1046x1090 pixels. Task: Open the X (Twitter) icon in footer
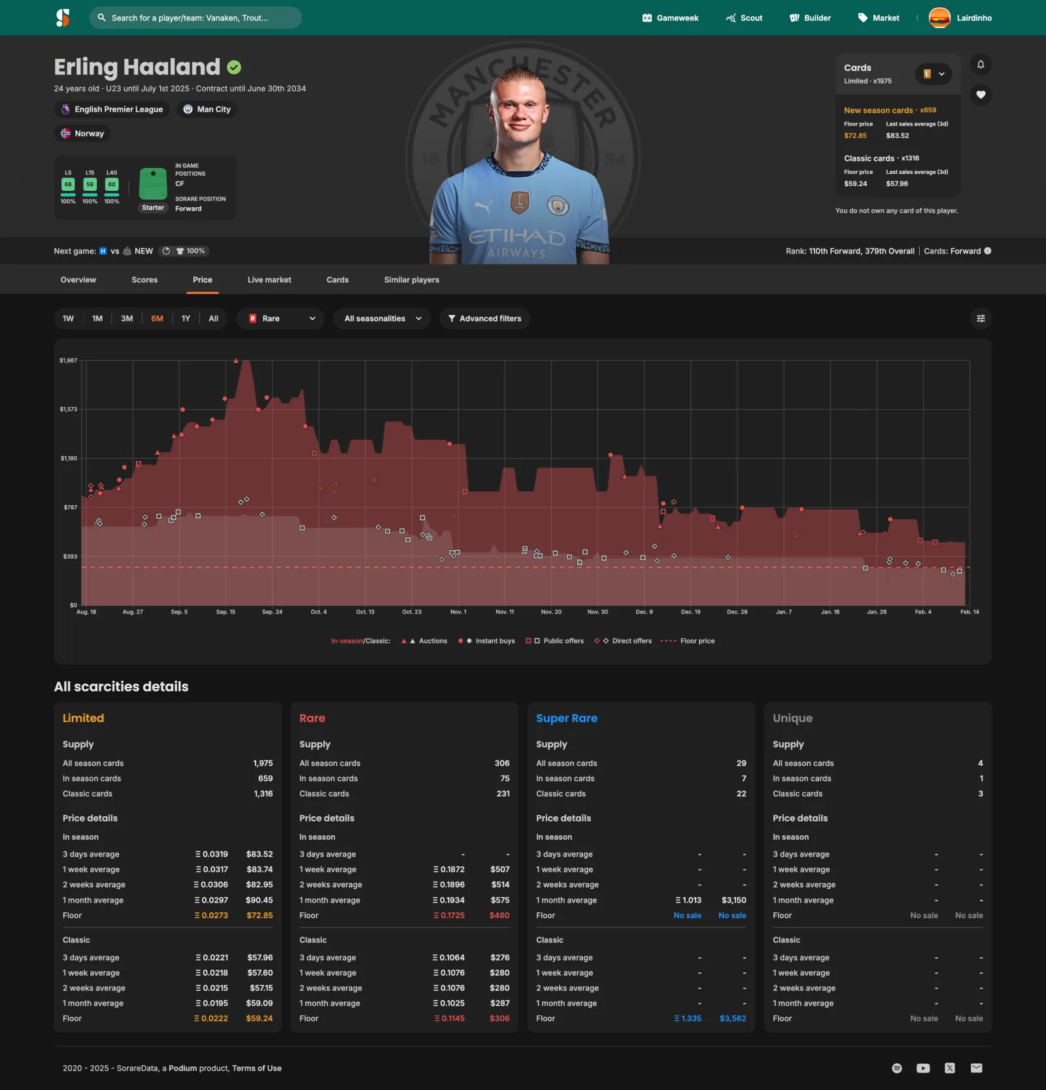[950, 1068]
